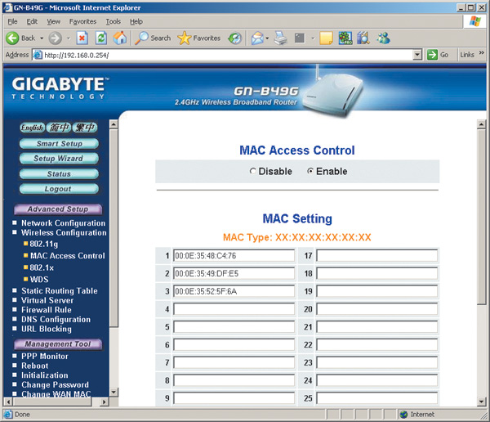Click Windows flag logo in menu bar
The image size is (490, 422).
tap(474, 21)
